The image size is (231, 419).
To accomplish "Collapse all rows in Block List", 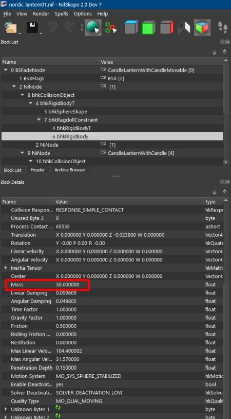I will (225, 51).
